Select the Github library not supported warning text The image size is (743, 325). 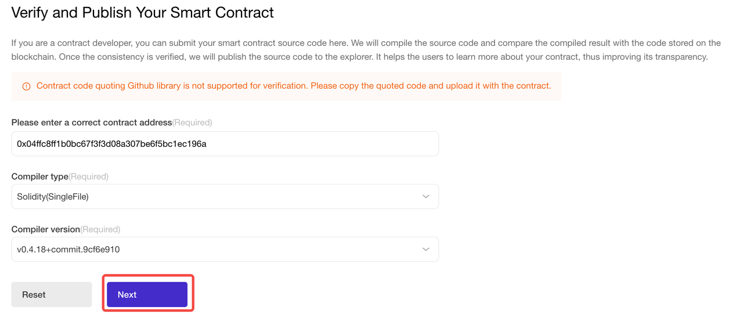point(294,86)
